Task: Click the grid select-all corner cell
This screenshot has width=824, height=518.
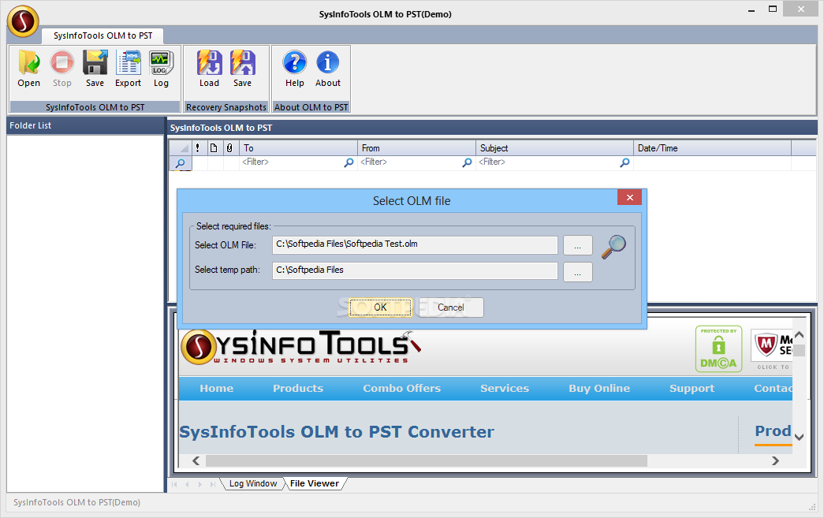Action: (181, 148)
